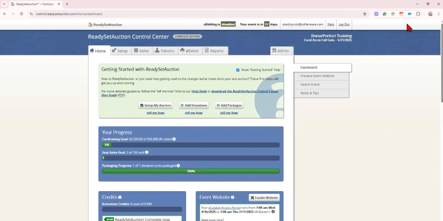
Task: Open the Home tab
Action: [x=99, y=51]
